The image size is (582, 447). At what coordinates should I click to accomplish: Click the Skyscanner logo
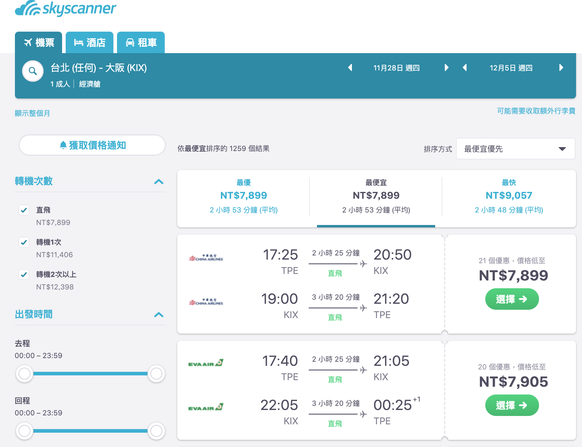pyautogui.click(x=65, y=8)
